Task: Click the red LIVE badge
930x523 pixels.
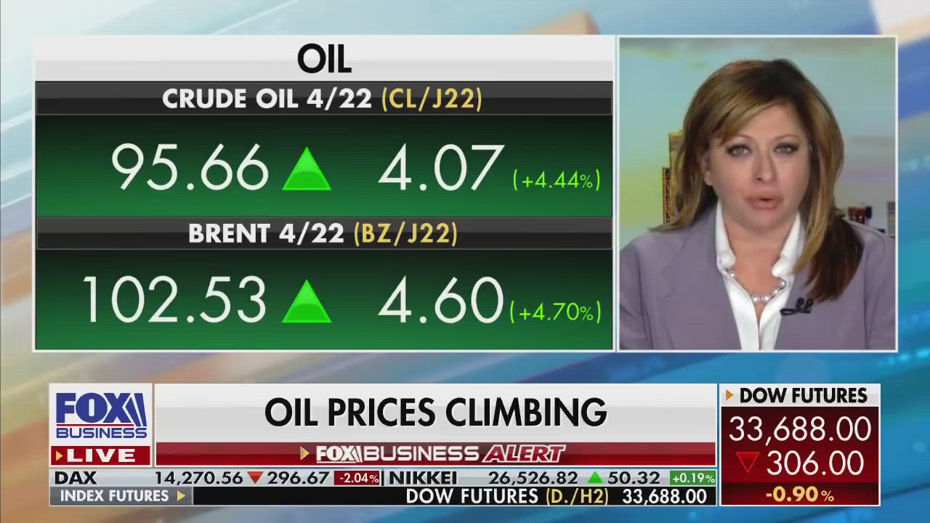Action: (101, 455)
